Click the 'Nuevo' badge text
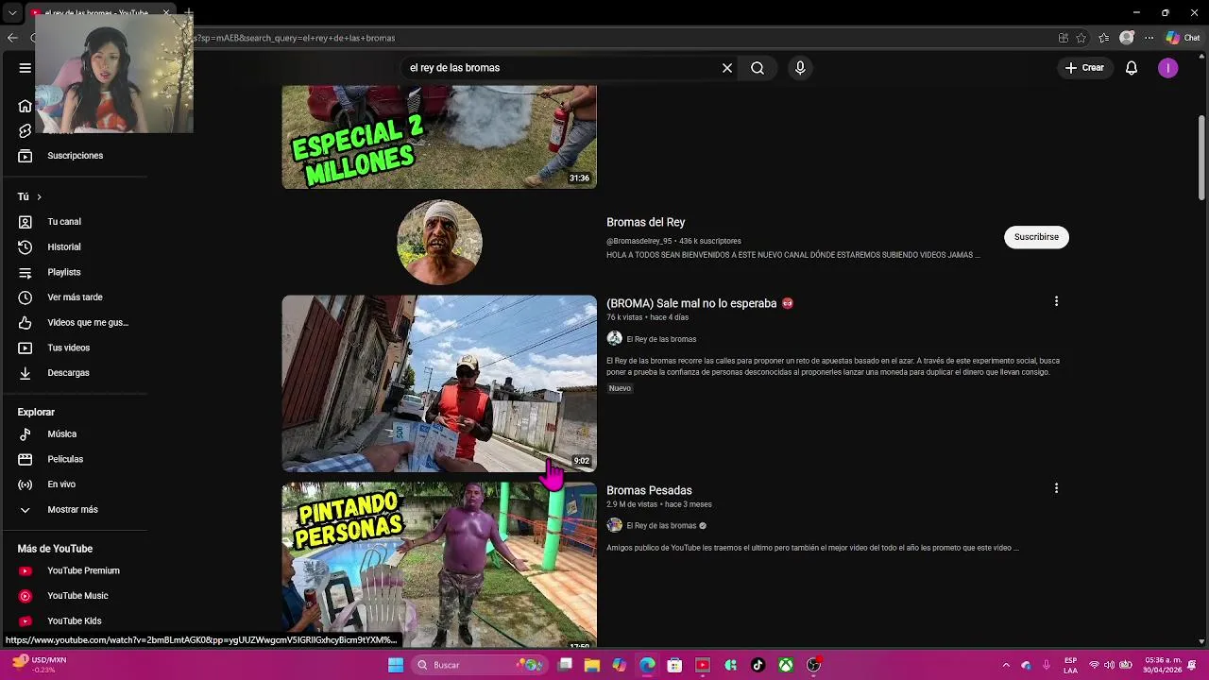 (620, 388)
